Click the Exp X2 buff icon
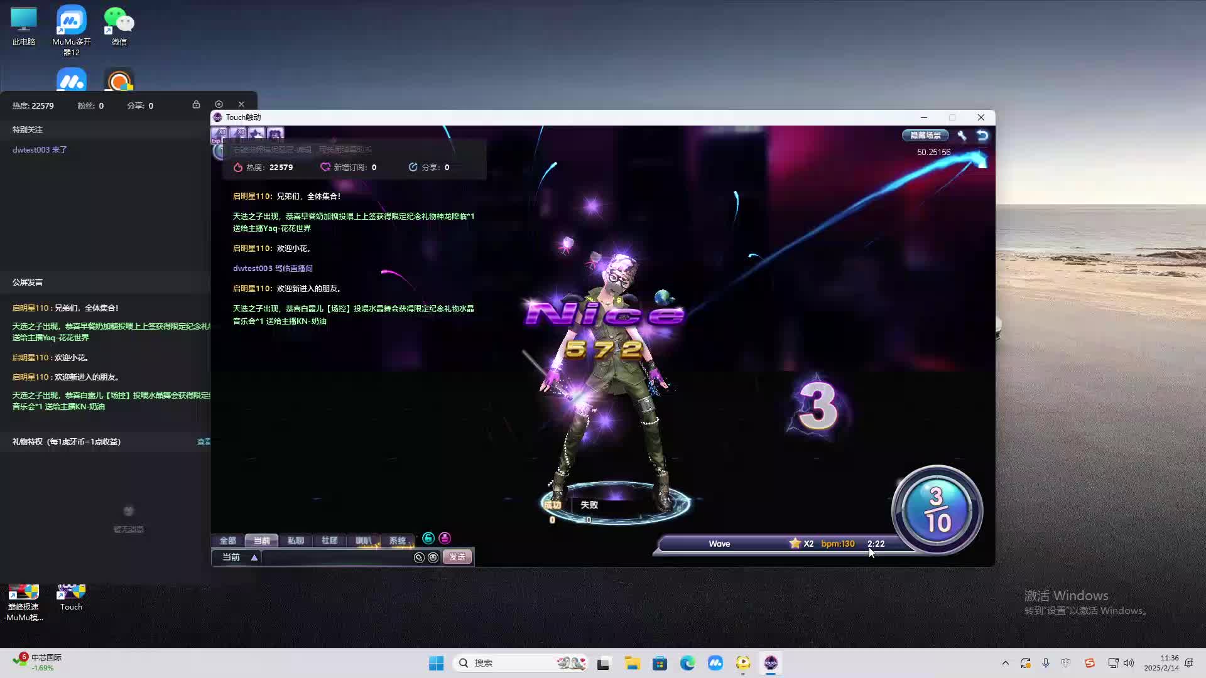This screenshot has width=1206, height=678. [x=219, y=134]
